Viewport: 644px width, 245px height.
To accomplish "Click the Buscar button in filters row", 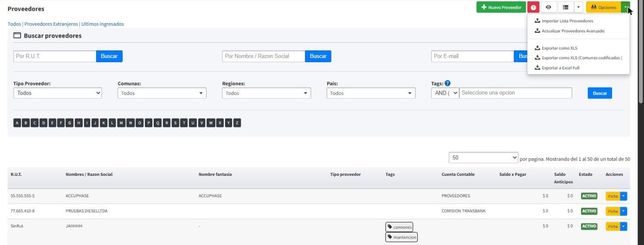I will pyautogui.click(x=600, y=93).
